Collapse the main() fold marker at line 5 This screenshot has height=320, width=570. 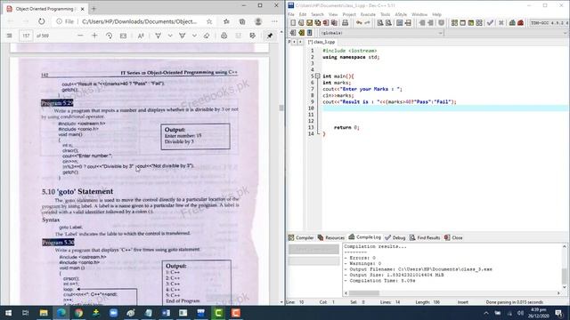(x=317, y=76)
